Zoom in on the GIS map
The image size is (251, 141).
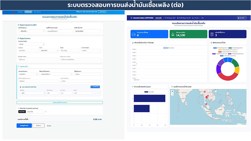pyautogui.click(x=172, y=91)
